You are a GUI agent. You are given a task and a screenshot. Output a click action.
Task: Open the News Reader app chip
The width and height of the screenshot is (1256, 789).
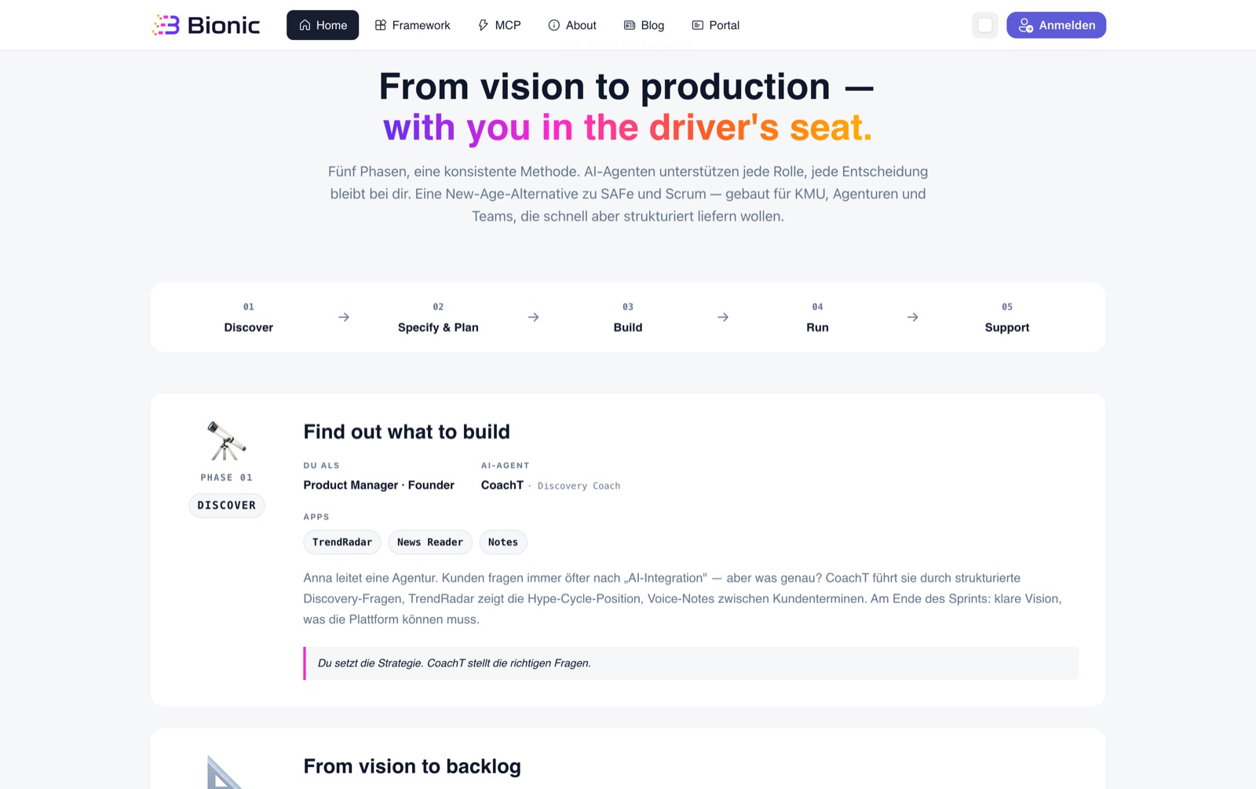tap(430, 542)
